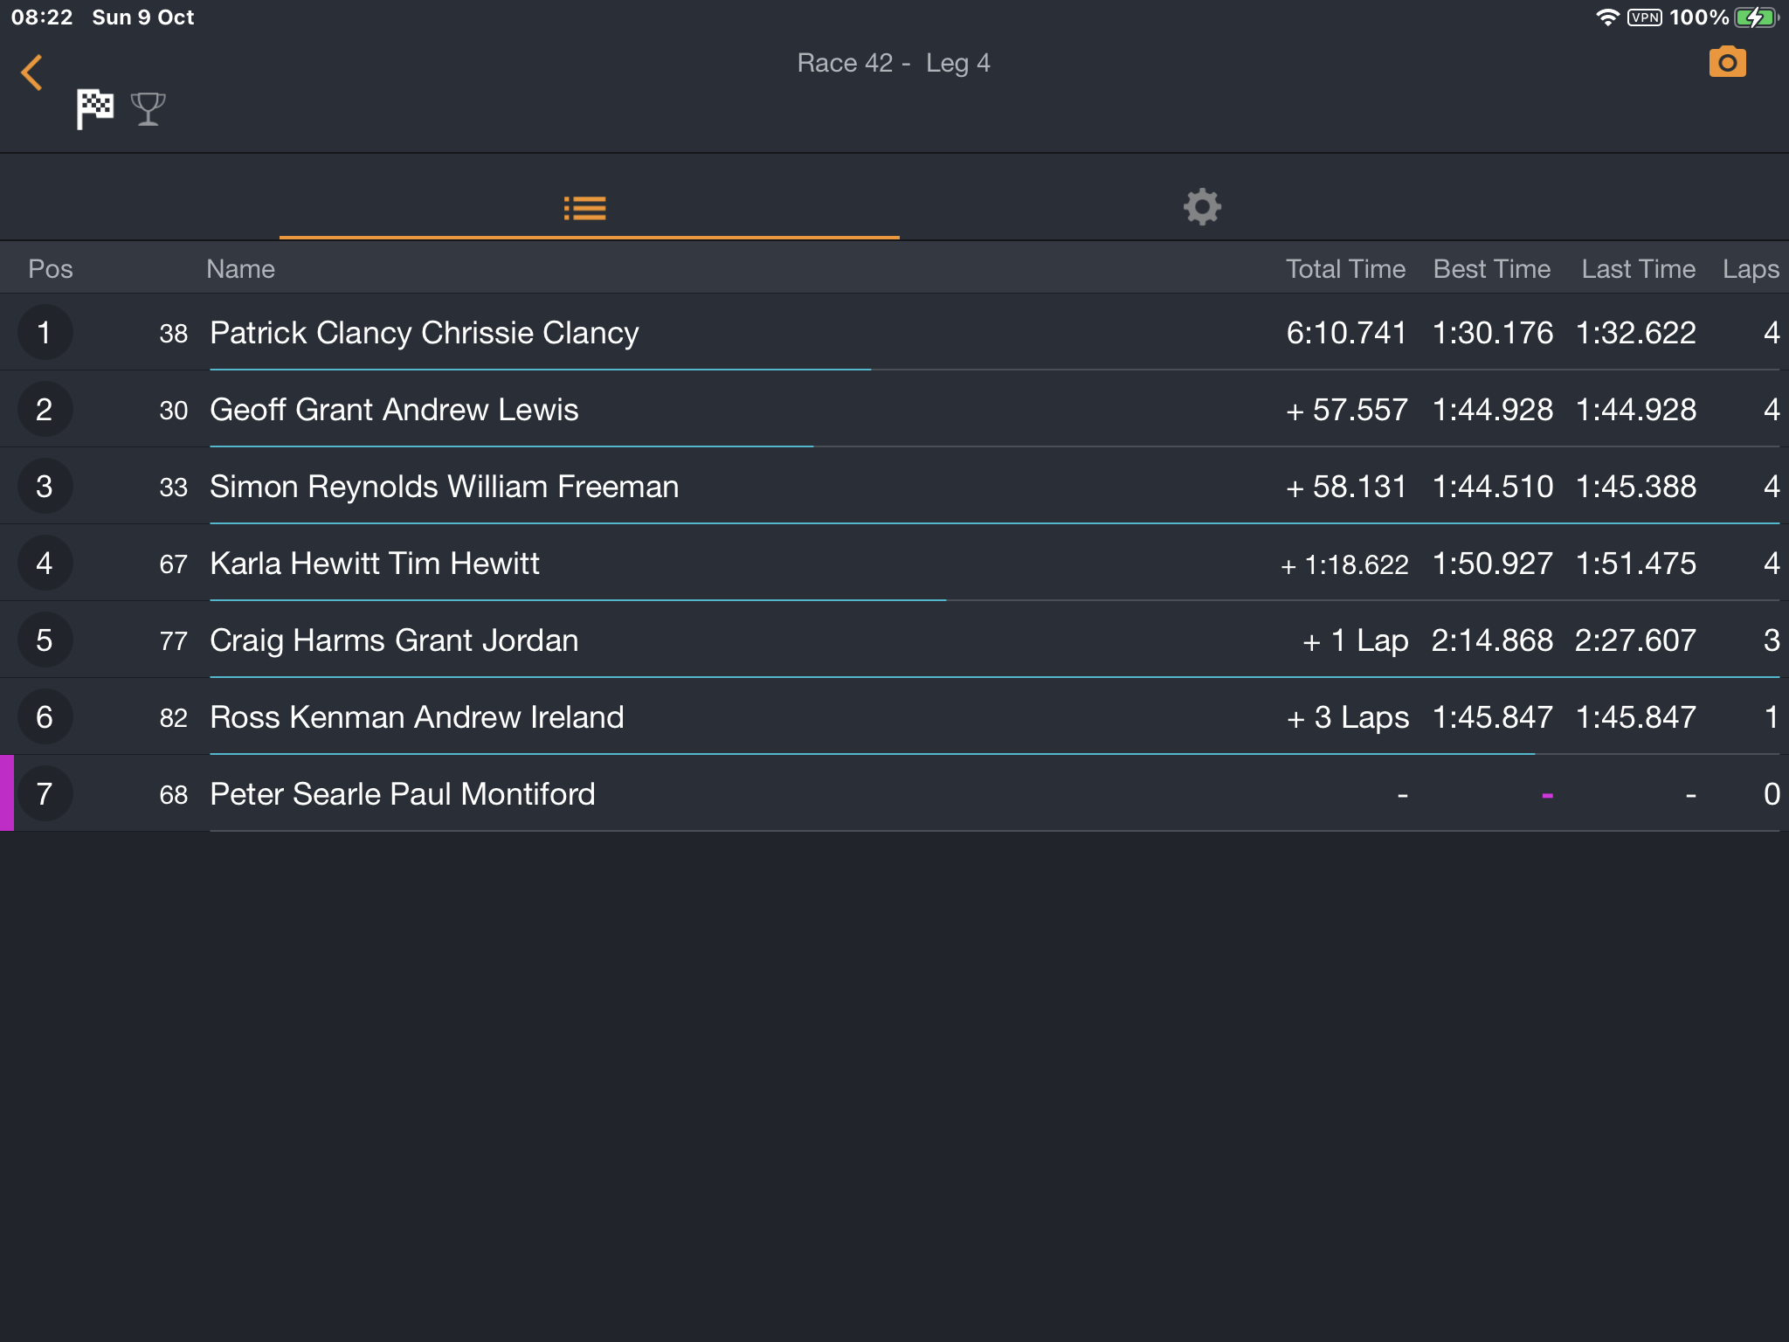The height and width of the screenshot is (1342, 1789).
Task: Select the Name column header
Action: pyautogui.click(x=240, y=269)
